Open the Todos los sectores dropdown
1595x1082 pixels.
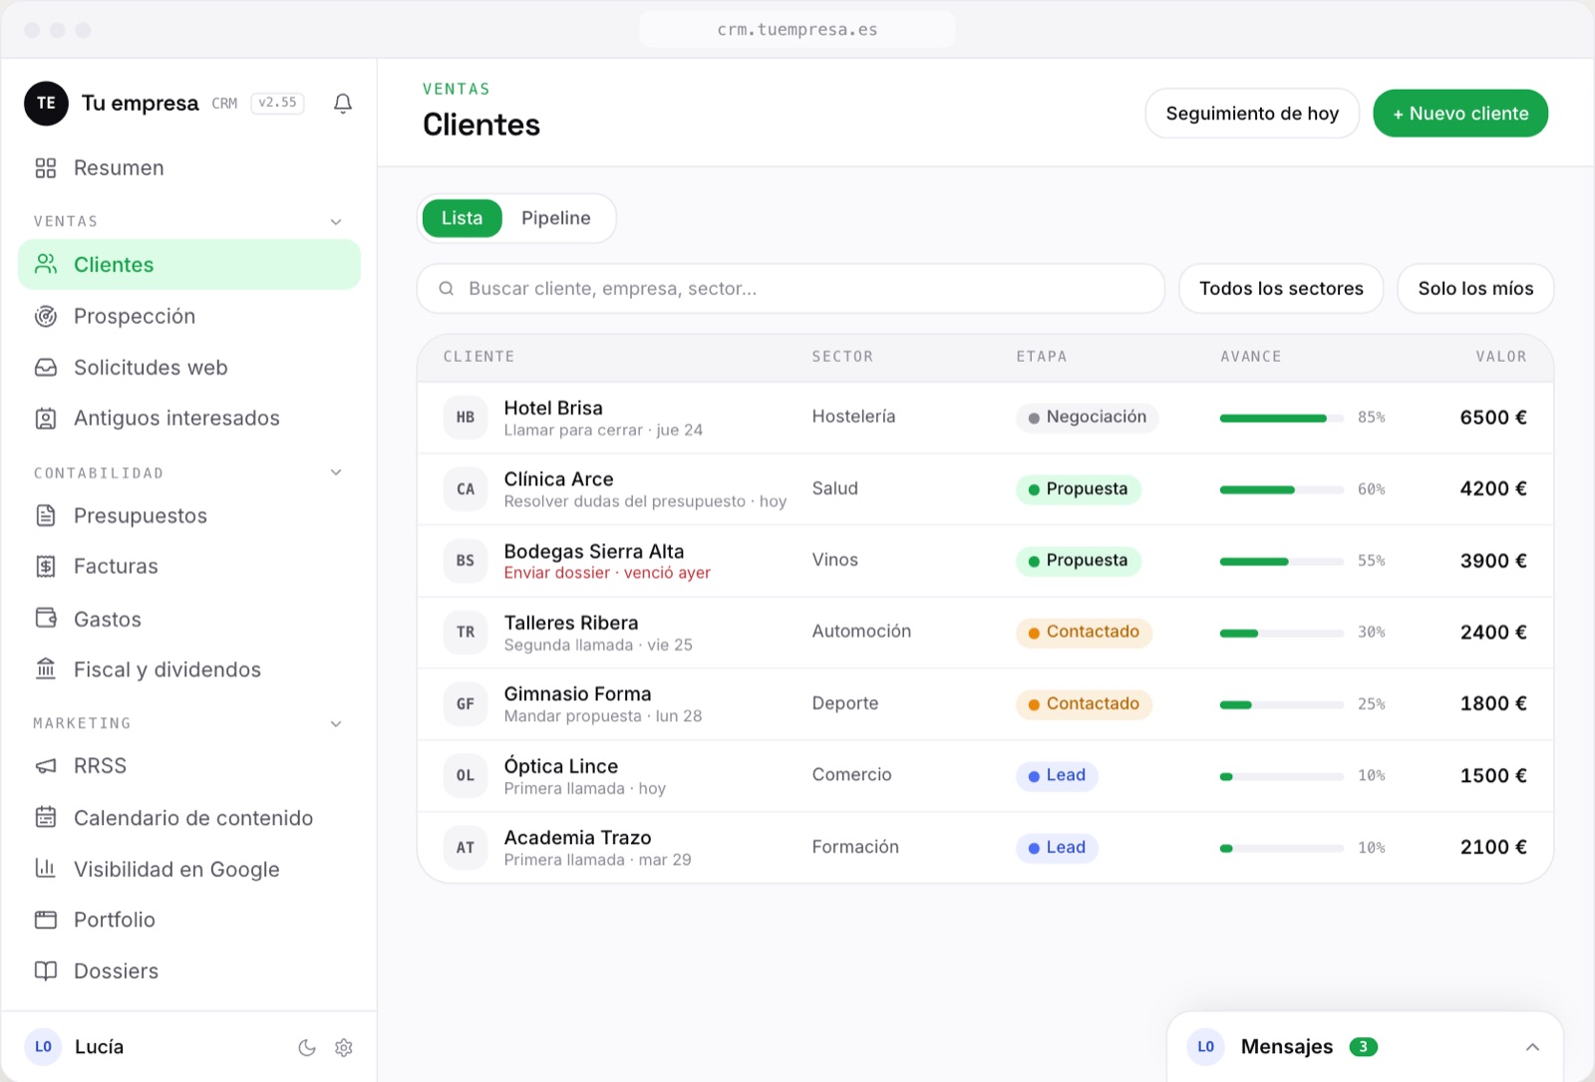click(1281, 289)
